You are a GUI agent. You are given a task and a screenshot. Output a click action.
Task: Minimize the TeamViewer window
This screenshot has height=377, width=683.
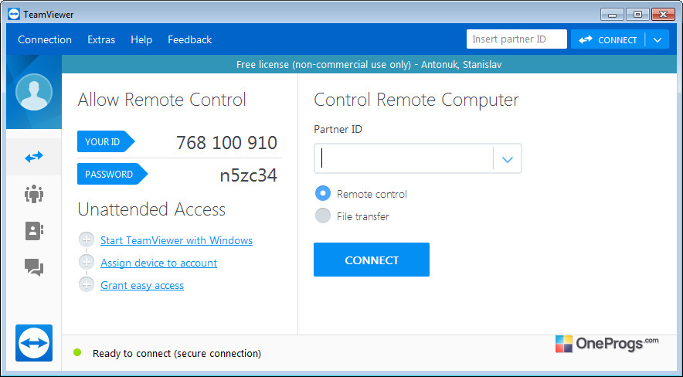(x=612, y=15)
